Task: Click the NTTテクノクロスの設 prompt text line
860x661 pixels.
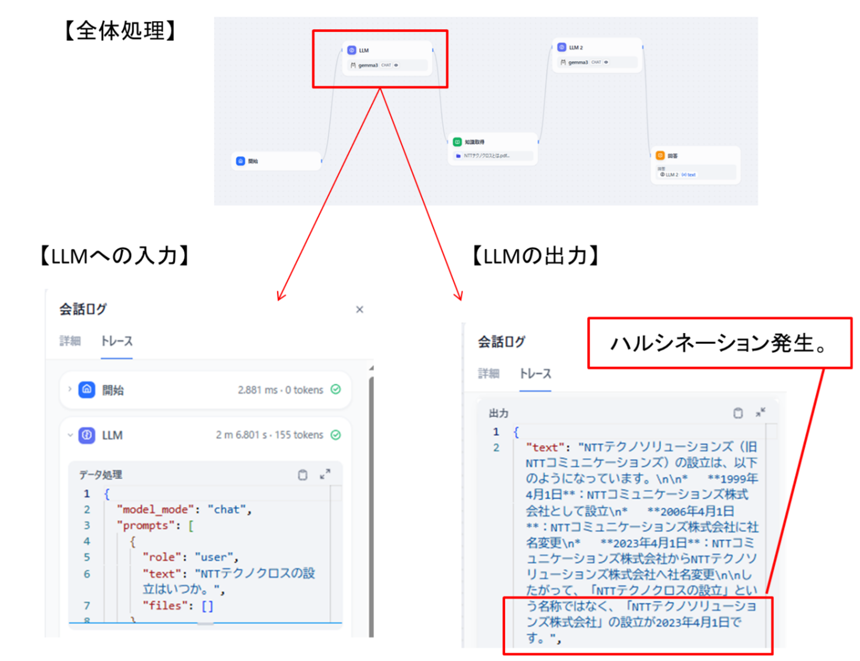Action: 229,574
